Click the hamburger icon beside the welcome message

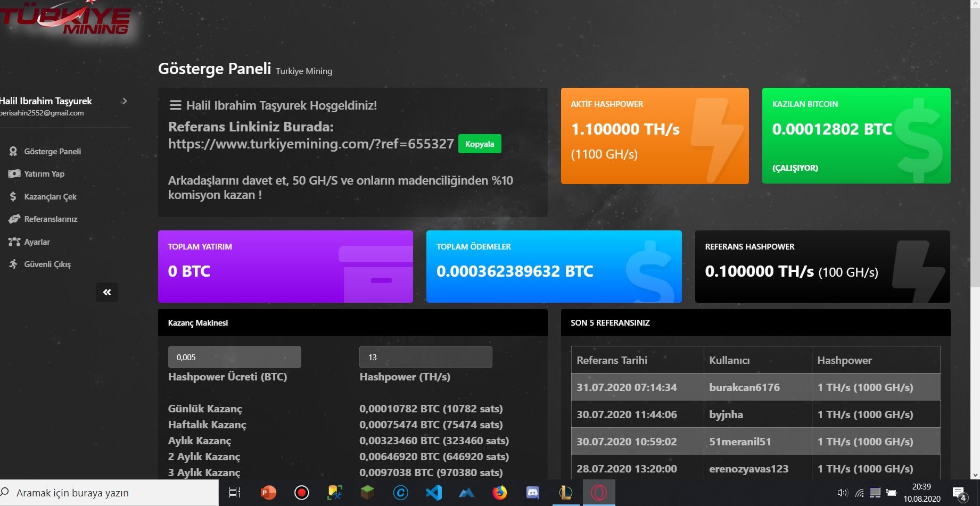pyautogui.click(x=175, y=105)
